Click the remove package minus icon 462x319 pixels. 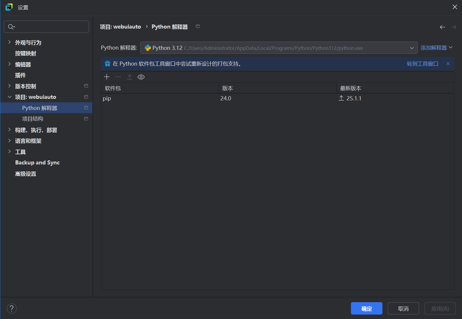click(118, 77)
